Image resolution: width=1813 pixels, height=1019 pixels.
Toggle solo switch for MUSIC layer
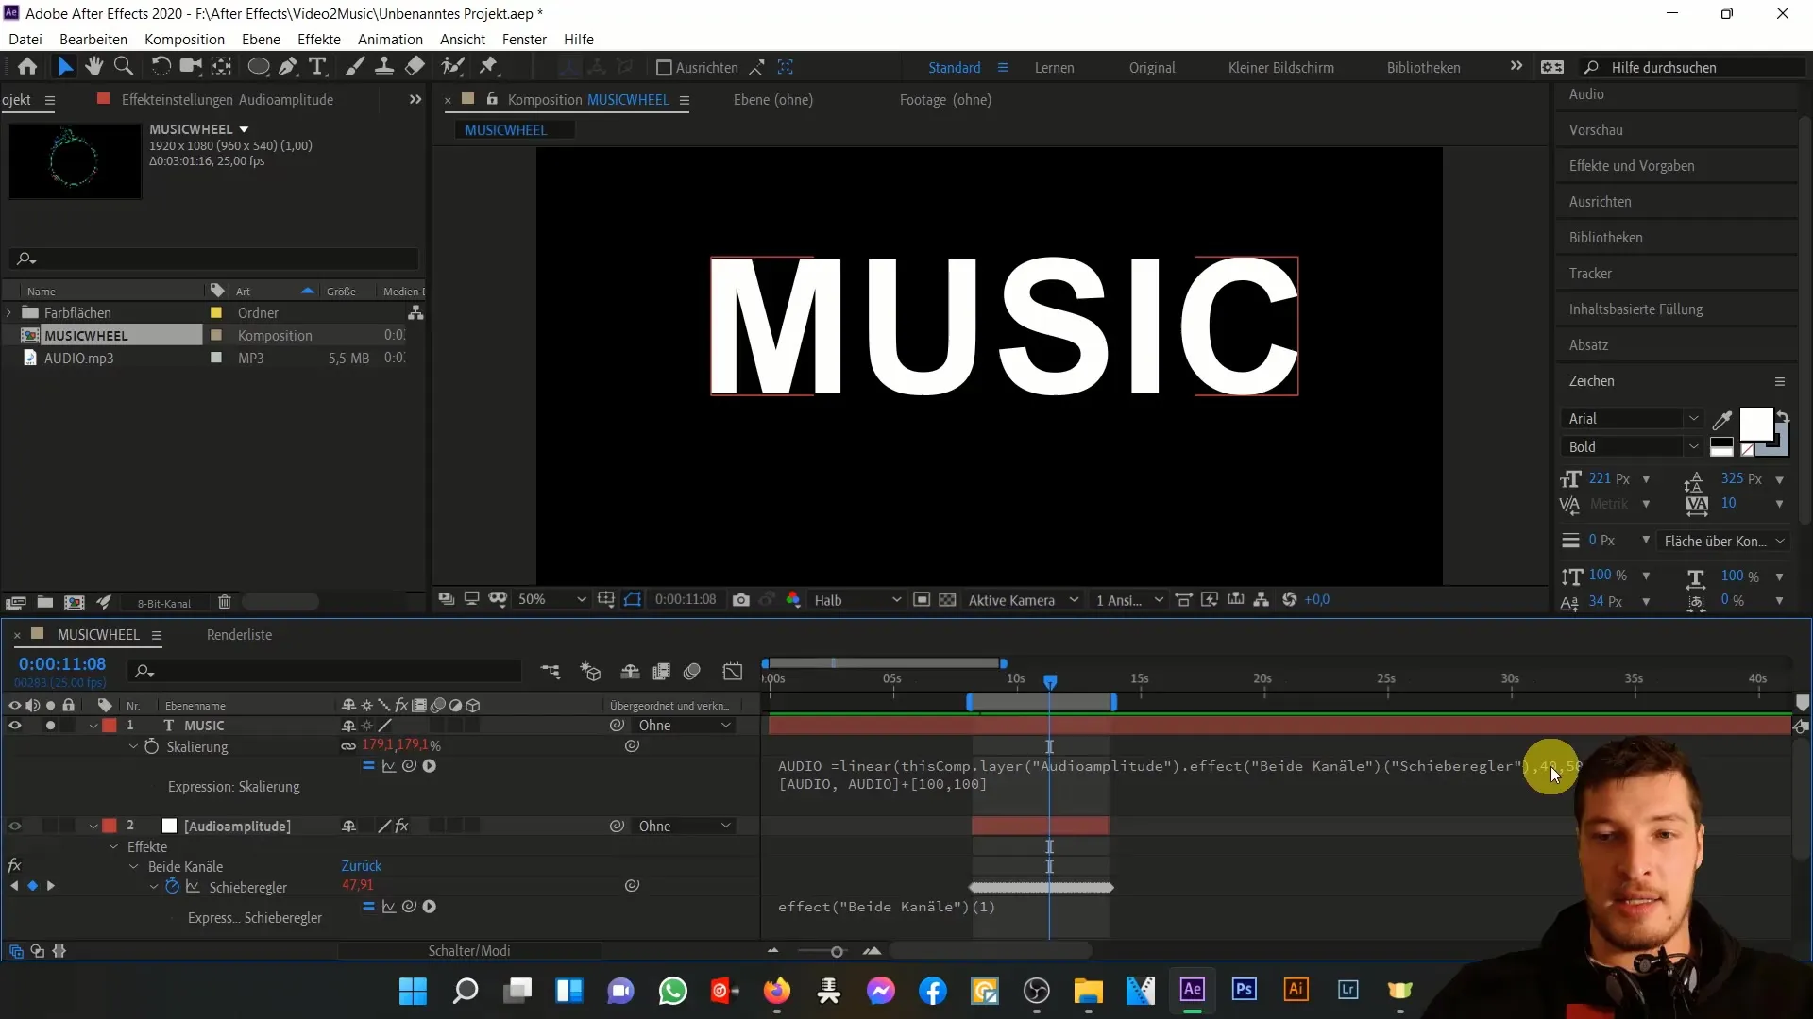50,726
